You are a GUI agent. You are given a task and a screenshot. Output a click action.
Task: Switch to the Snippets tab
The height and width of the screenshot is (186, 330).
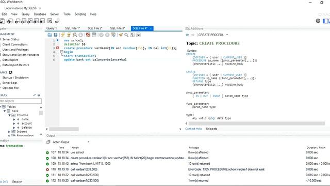(211, 129)
